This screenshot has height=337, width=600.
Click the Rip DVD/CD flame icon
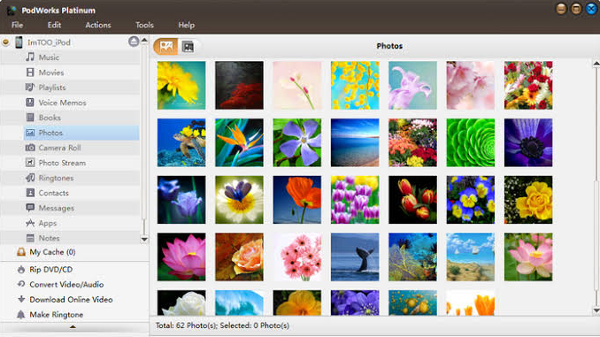click(x=21, y=269)
